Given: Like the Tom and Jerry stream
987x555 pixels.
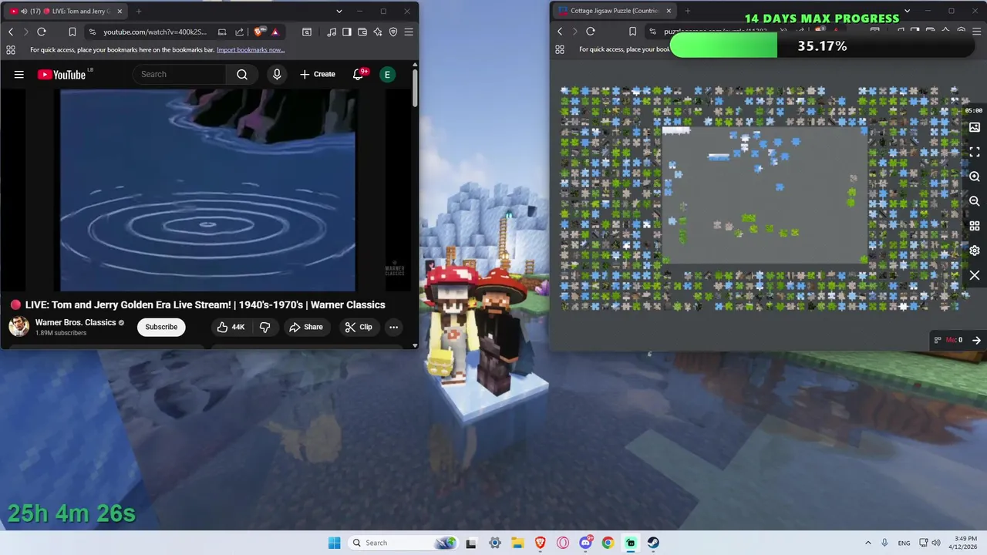Looking at the screenshot, I should click(231, 327).
